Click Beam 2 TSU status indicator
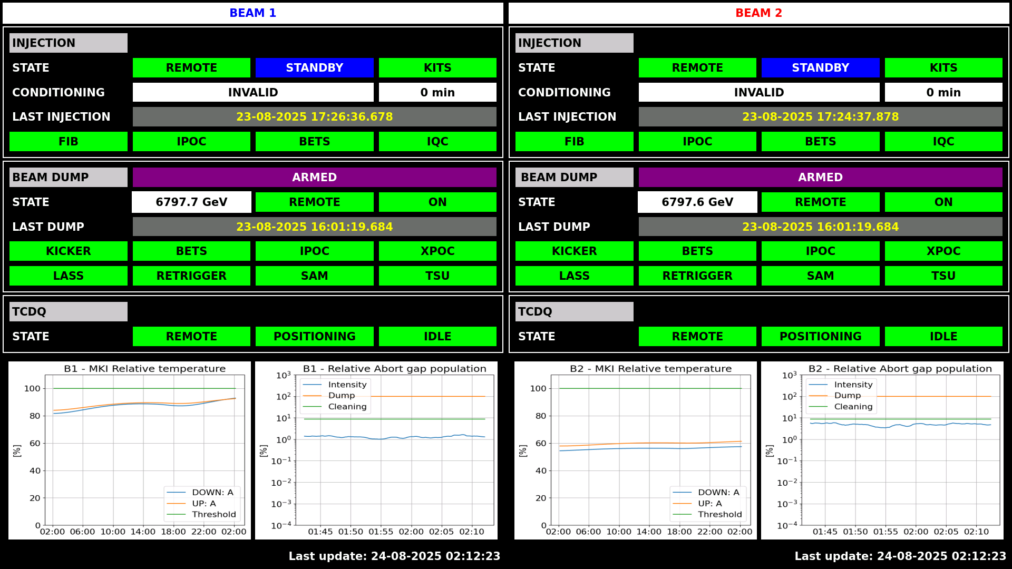 point(943,276)
